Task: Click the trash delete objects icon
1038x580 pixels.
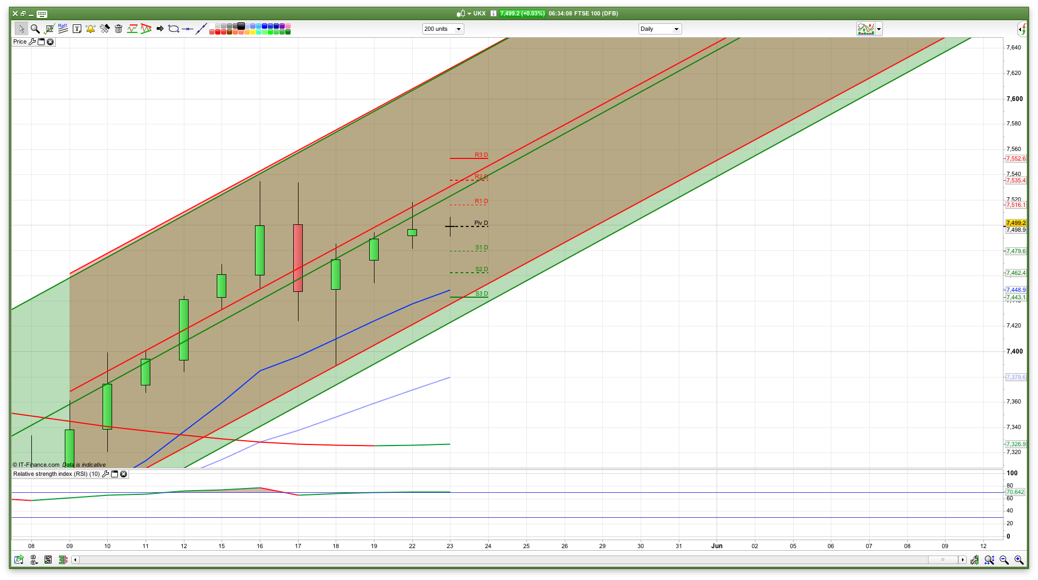Action: coord(118,29)
